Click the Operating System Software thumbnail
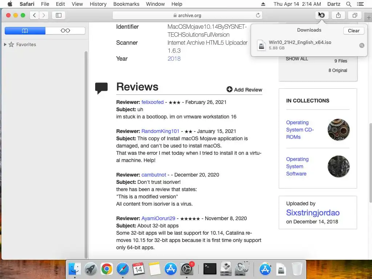This screenshot has width=372, height=279. click(339, 166)
